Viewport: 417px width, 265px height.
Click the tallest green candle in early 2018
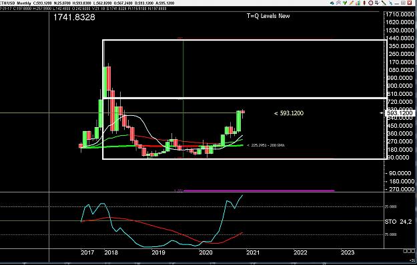click(105, 83)
